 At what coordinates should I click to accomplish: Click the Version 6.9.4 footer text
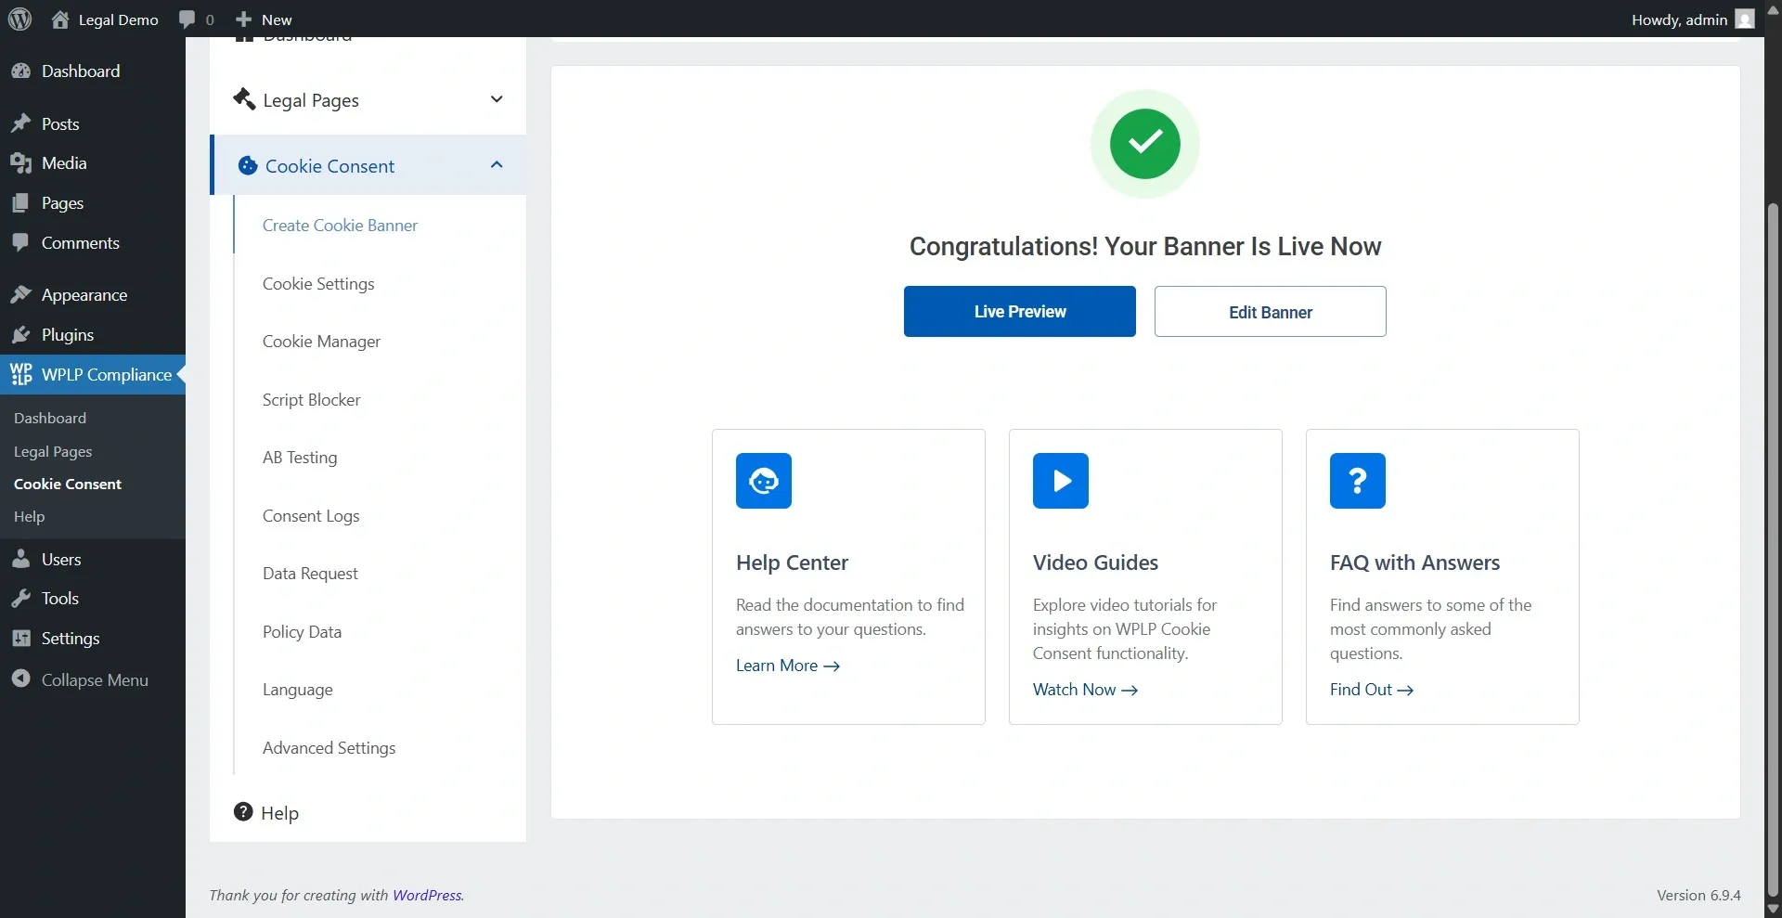tap(1698, 896)
